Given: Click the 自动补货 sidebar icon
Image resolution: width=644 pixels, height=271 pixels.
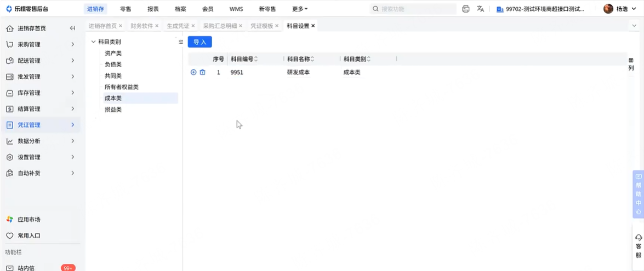Looking at the screenshot, I should tap(10, 173).
